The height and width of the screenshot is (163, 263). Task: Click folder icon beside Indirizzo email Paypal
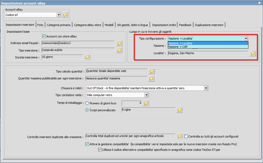(x=119, y=43)
